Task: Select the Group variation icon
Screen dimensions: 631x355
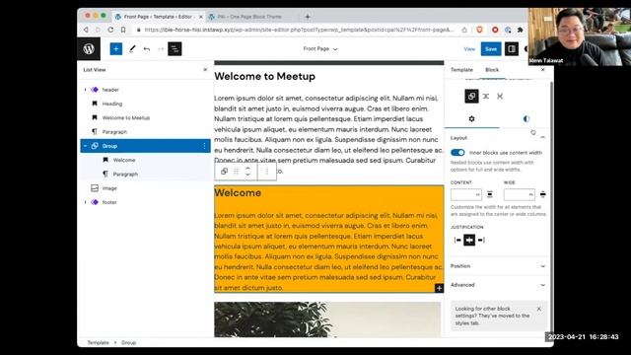Action: click(x=471, y=97)
